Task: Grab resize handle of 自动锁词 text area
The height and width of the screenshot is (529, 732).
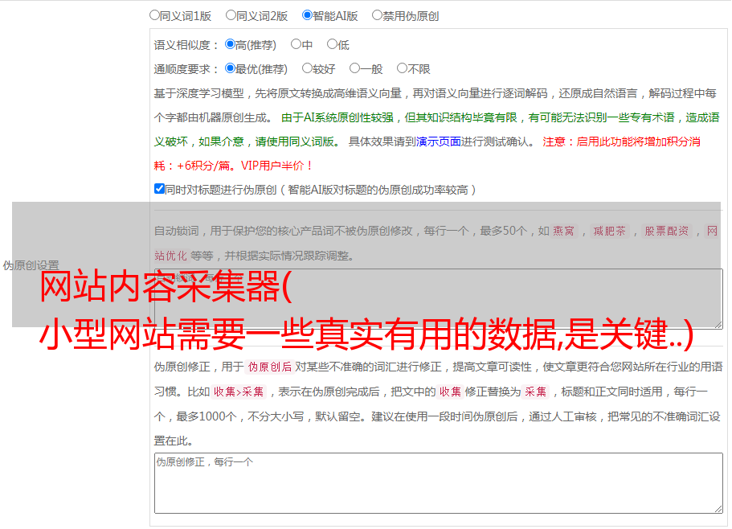Action: pyautogui.click(x=718, y=325)
